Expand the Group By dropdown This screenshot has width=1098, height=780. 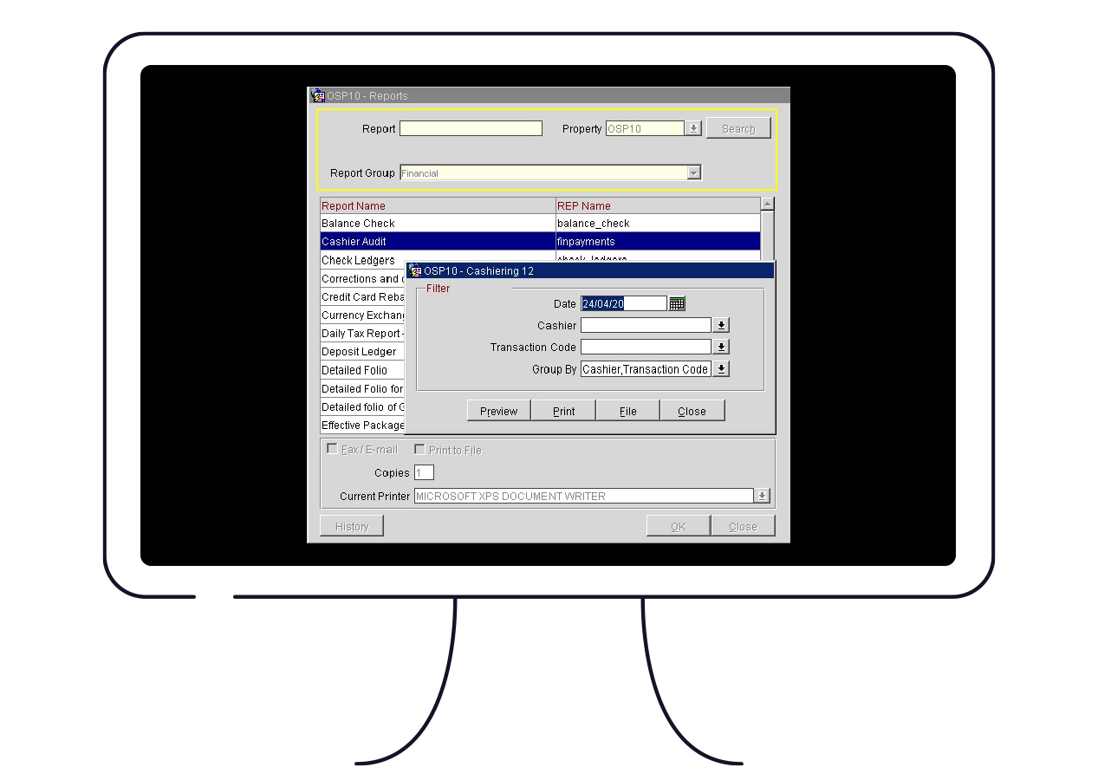[721, 369]
